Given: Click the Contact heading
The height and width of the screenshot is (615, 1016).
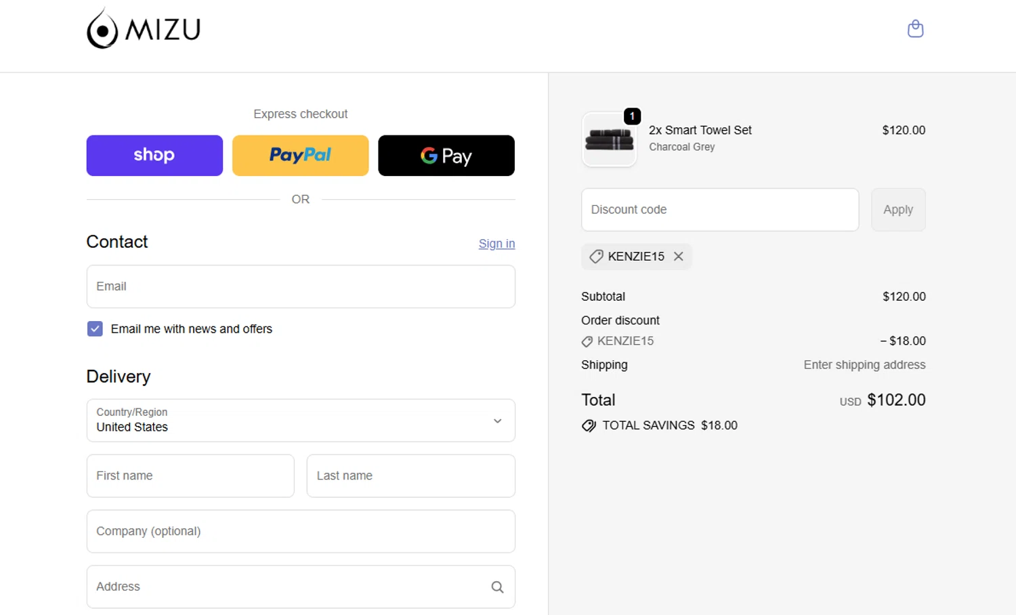Looking at the screenshot, I should point(117,242).
